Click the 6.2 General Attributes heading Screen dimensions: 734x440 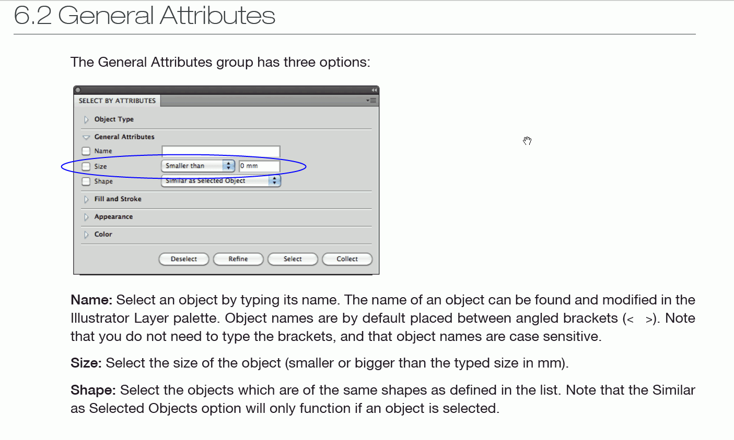(145, 16)
